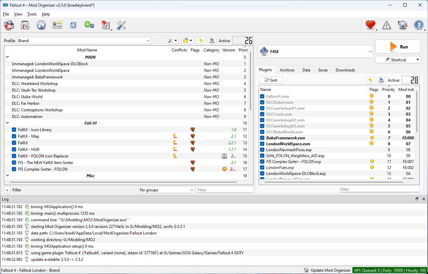Click heart flag icon for FallUI - Icon Library

(193, 130)
